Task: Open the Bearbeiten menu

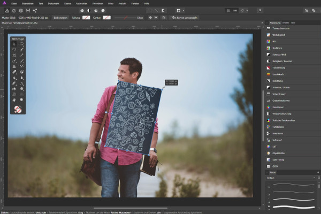Action: click(28, 4)
